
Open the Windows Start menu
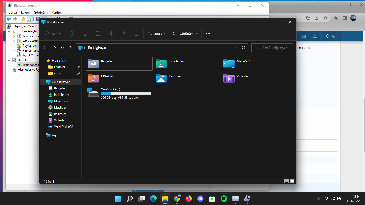(118, 199)
